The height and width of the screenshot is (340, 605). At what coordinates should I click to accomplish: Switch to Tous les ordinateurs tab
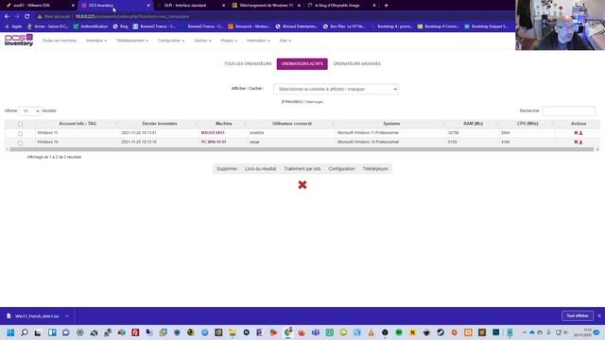pos(248,64)
